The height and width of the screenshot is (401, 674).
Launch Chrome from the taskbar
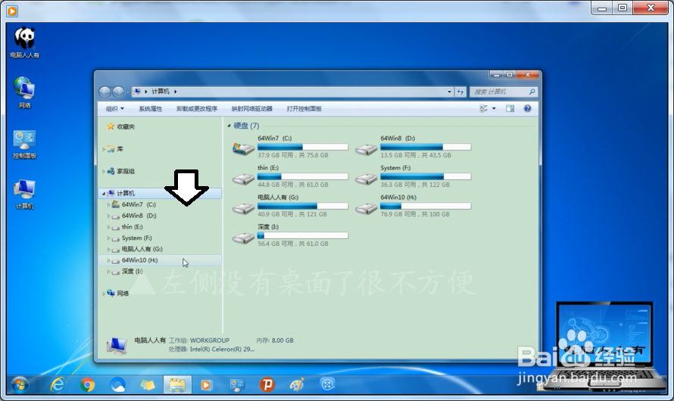pos(87,384)
